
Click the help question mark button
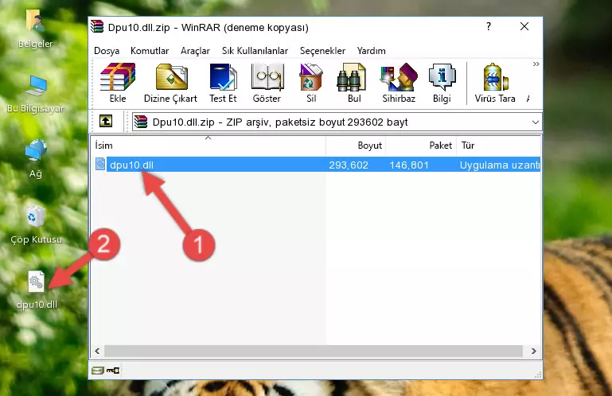(489, 26)
